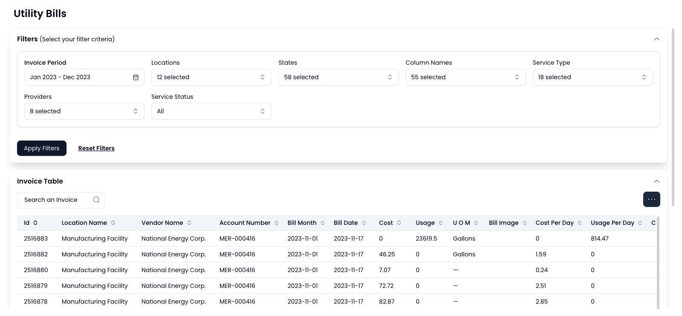Click the page vertical scrollbar
The width and height of the screenshot is (682, 316).
(673, 117)
